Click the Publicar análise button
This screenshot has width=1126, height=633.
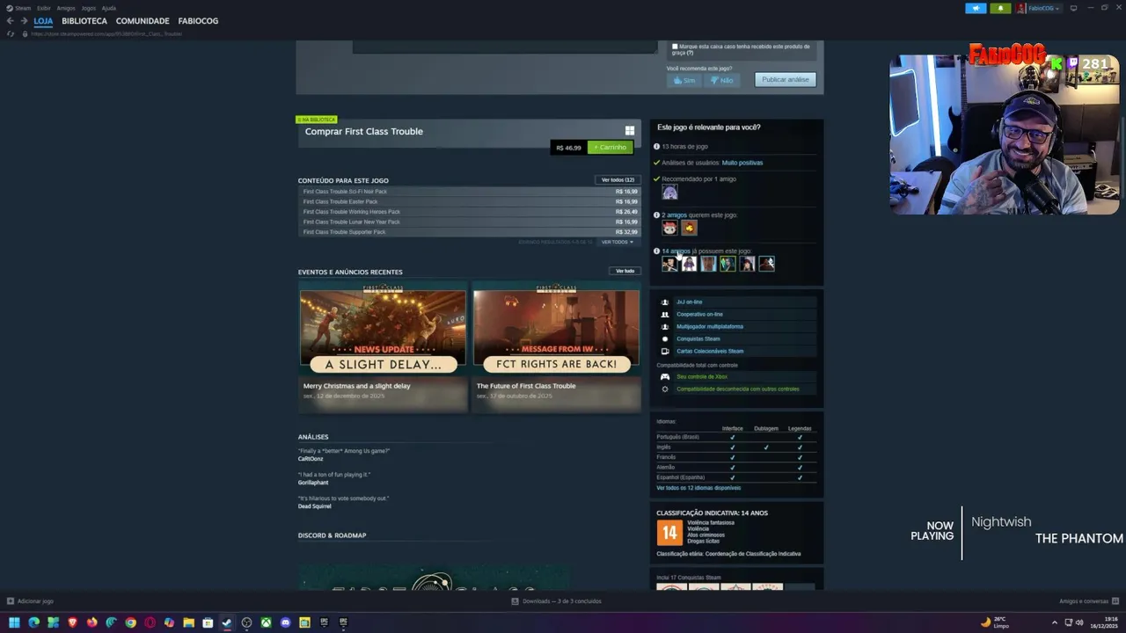tap(786, 80)
